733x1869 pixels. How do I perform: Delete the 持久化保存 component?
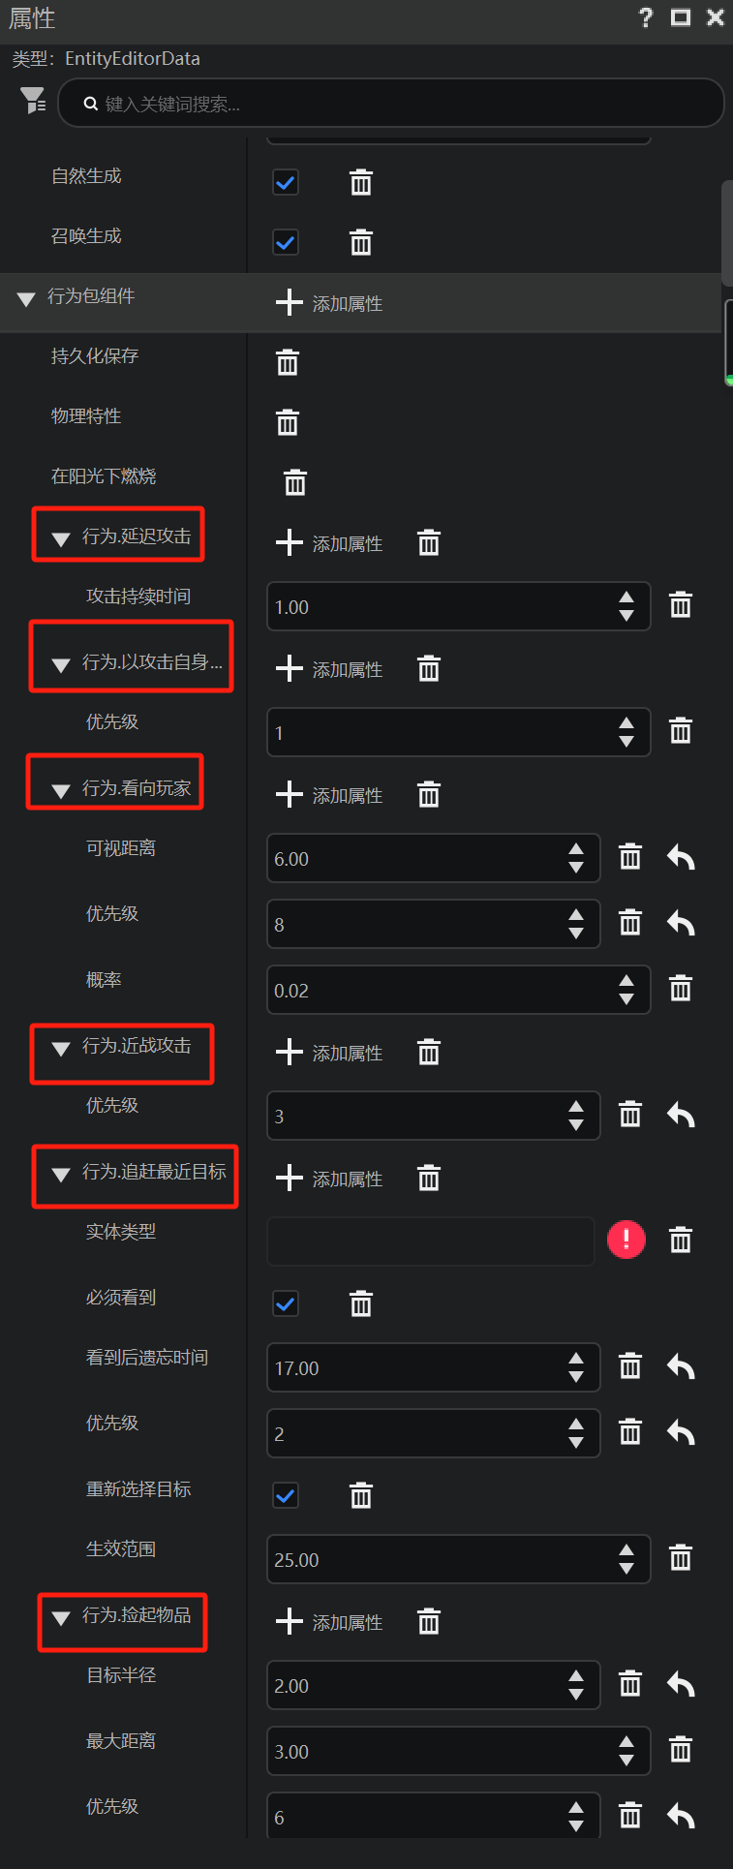click(x=288, y=362)
